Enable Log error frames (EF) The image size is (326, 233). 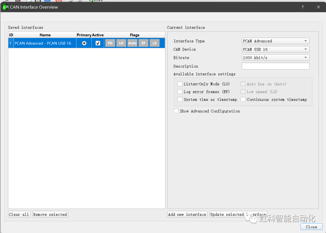coord(180,92)
